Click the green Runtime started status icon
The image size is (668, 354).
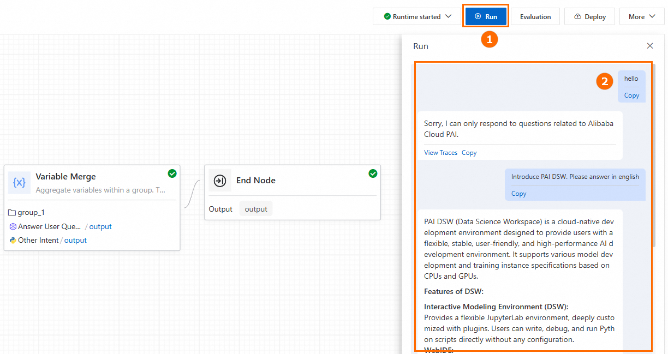387,16
